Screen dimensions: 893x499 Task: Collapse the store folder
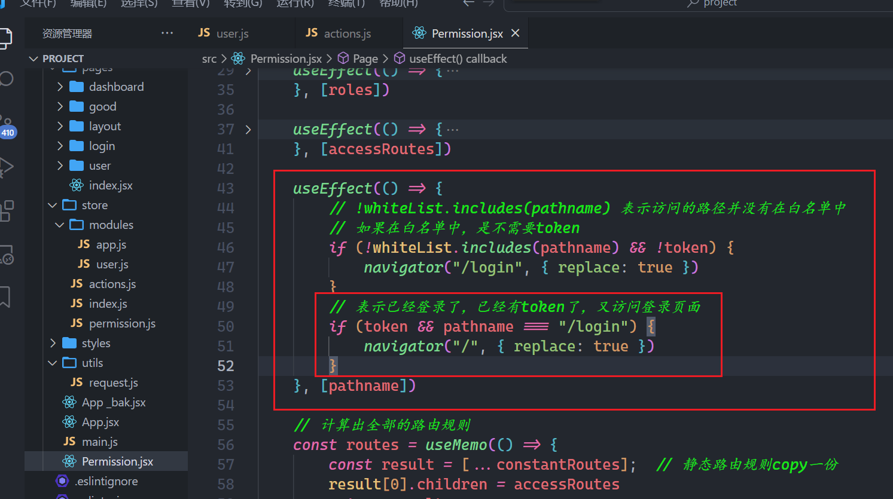point(53,205)
